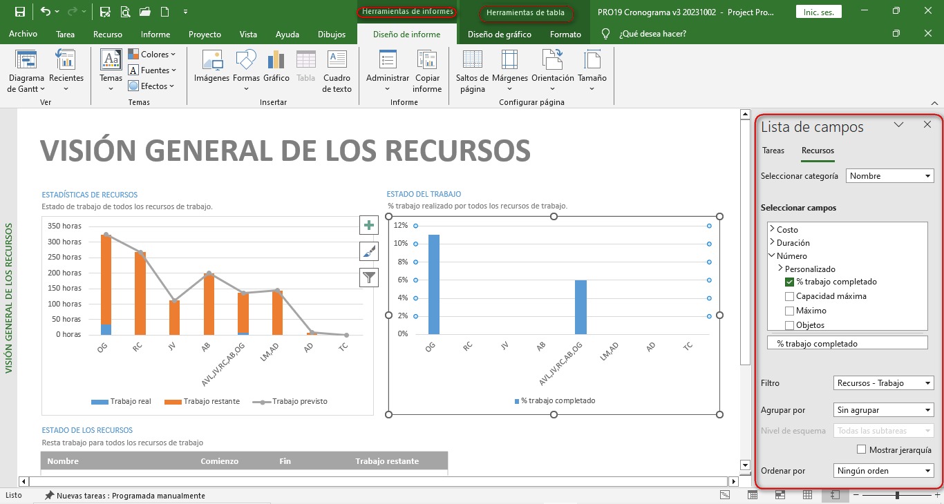The height and width of the screenshot is (504, 944).
Task: Open the Filtro dropdown Recursos - Trabajo
Action: pyautogui.click(x=883, y=382)
